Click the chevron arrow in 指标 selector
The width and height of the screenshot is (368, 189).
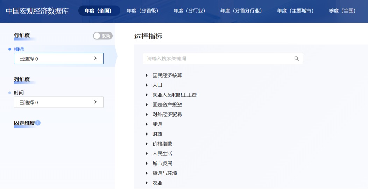click(x=95, y=58)
